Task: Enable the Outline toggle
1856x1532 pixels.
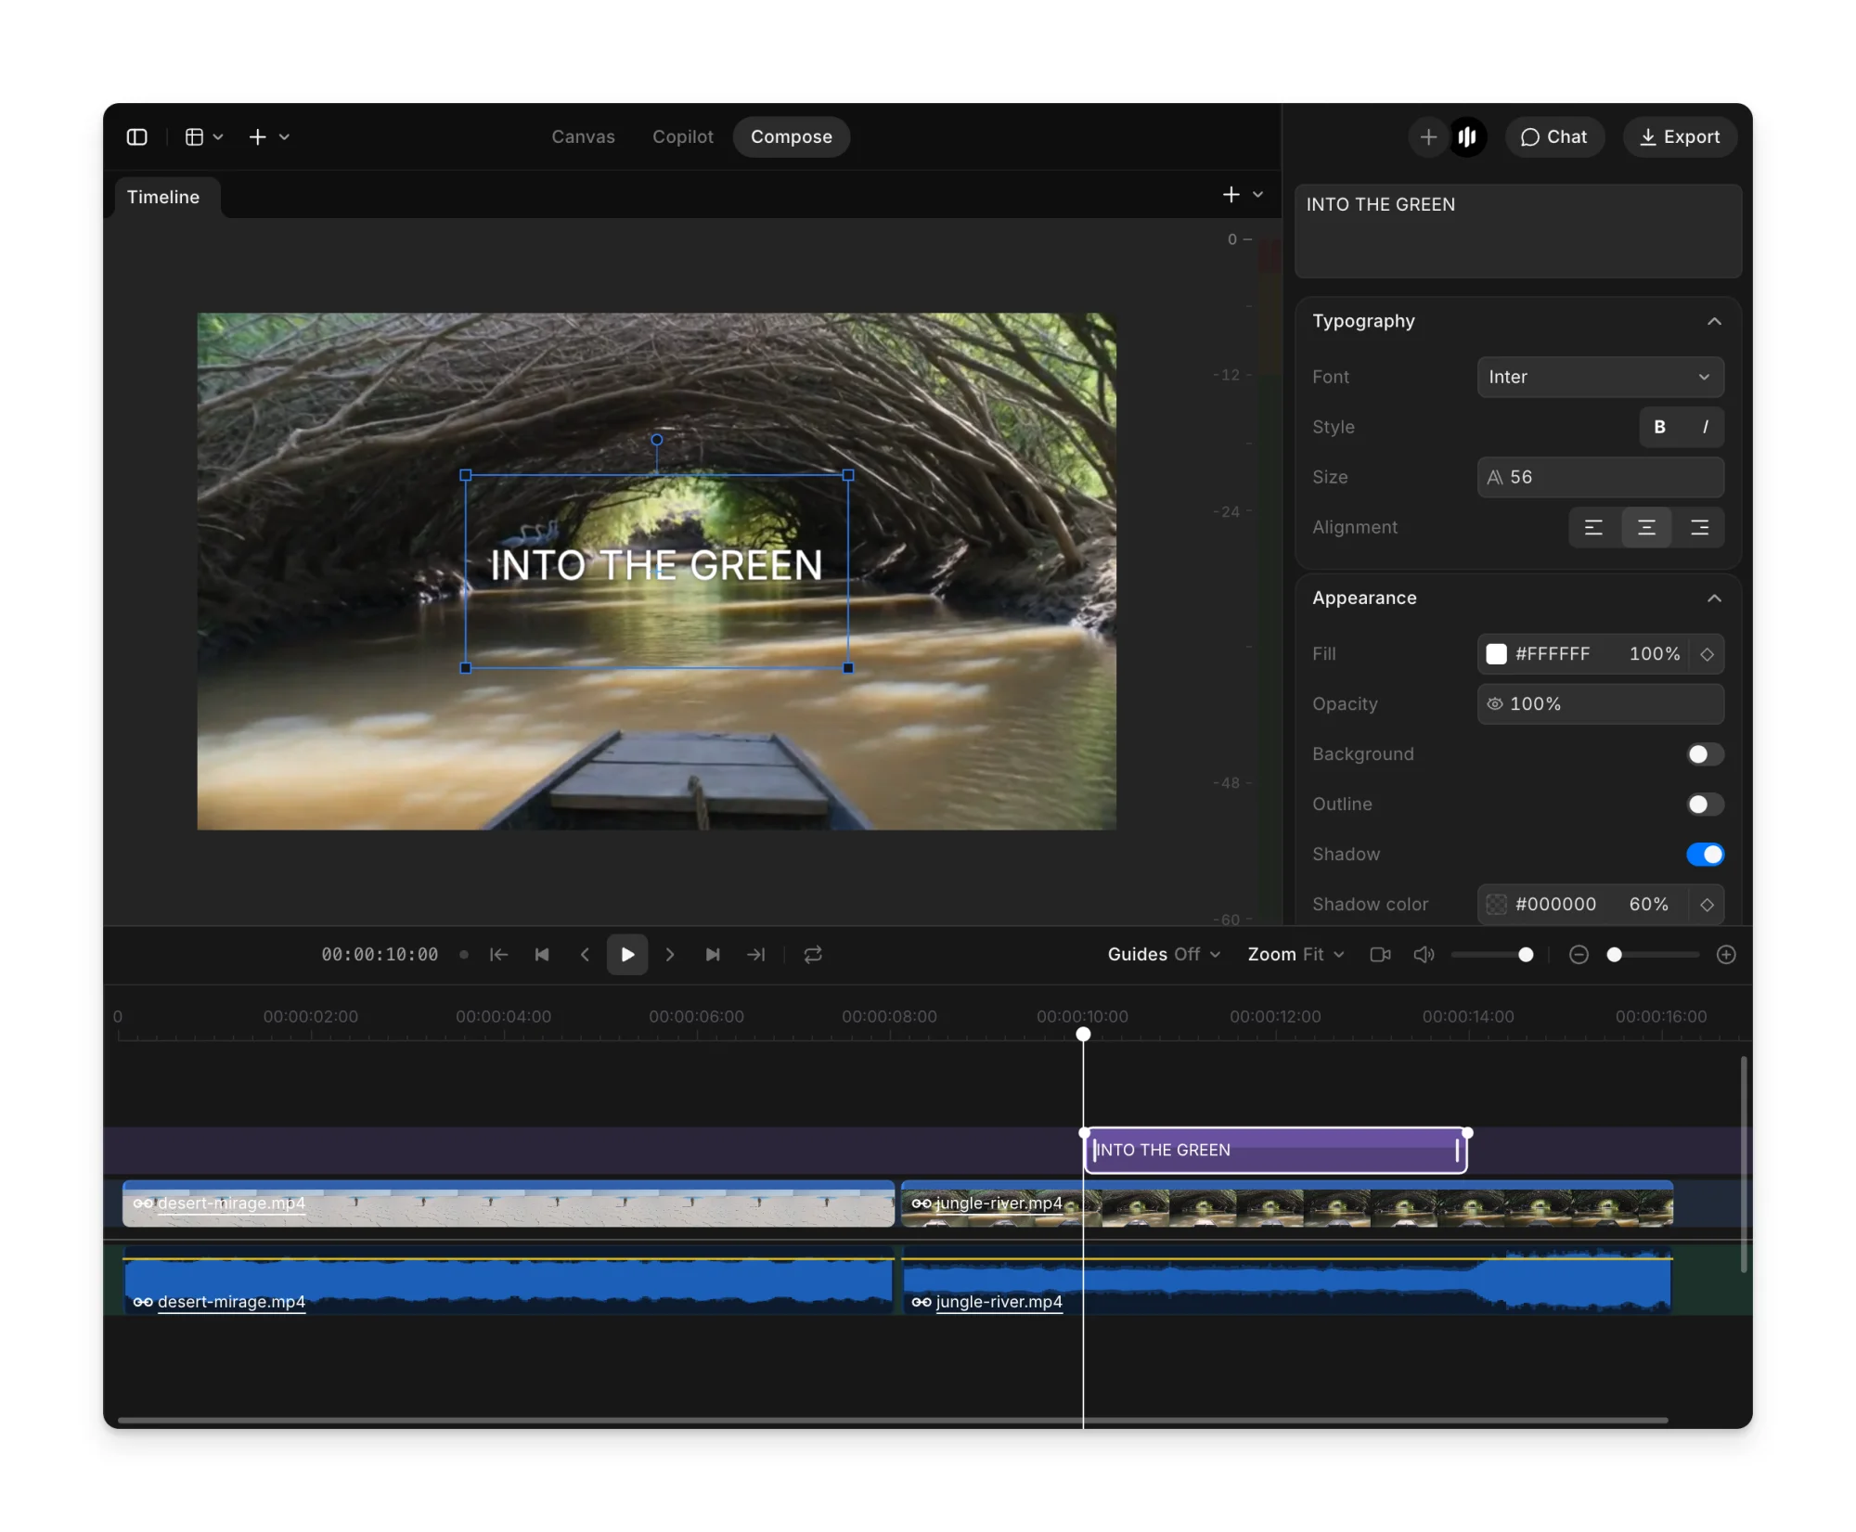Action: (1705, 805)
